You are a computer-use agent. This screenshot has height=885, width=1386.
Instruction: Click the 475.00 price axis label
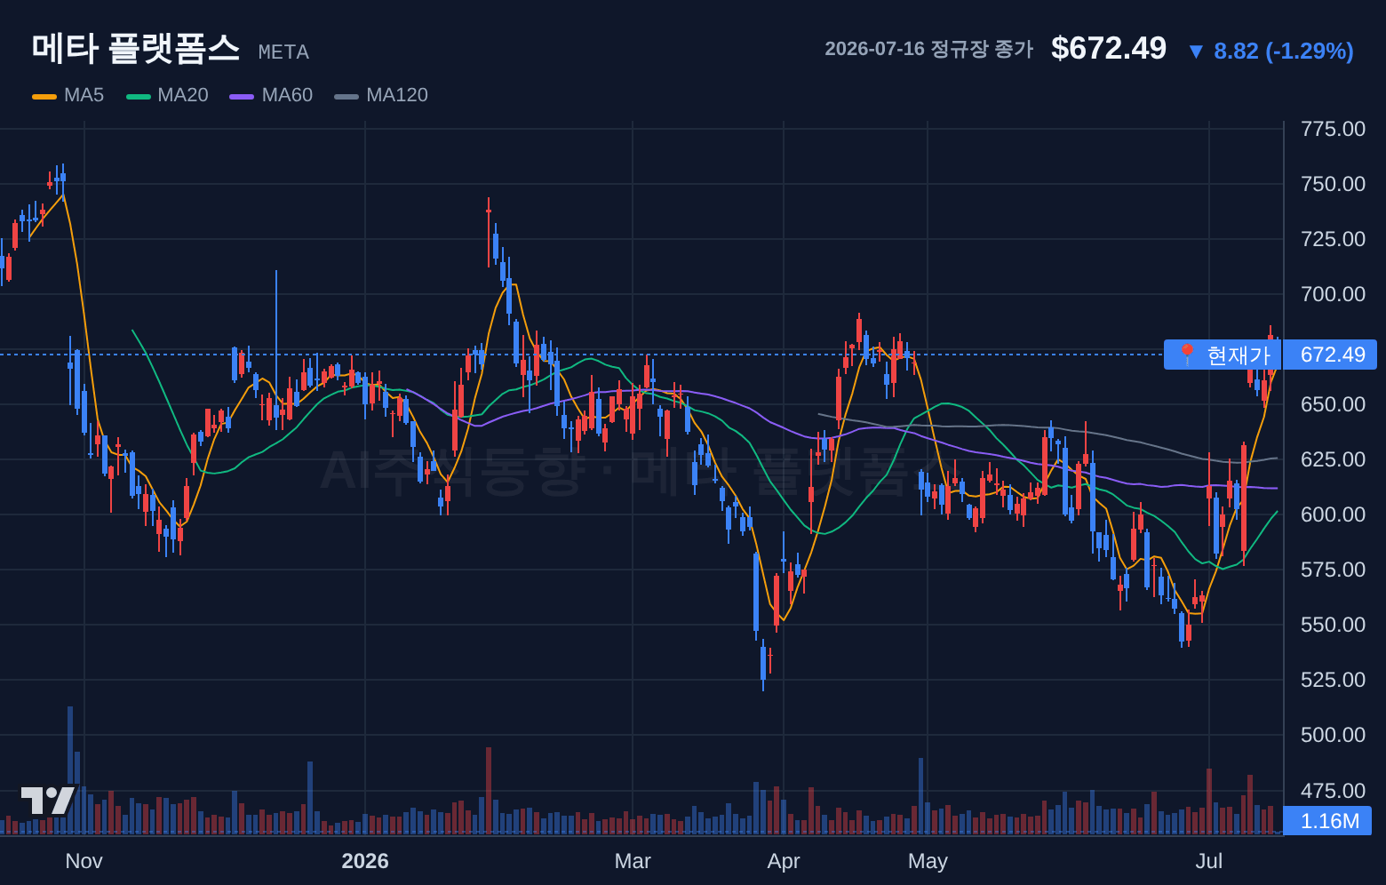pyautogui.click(x=1333, y=791)
